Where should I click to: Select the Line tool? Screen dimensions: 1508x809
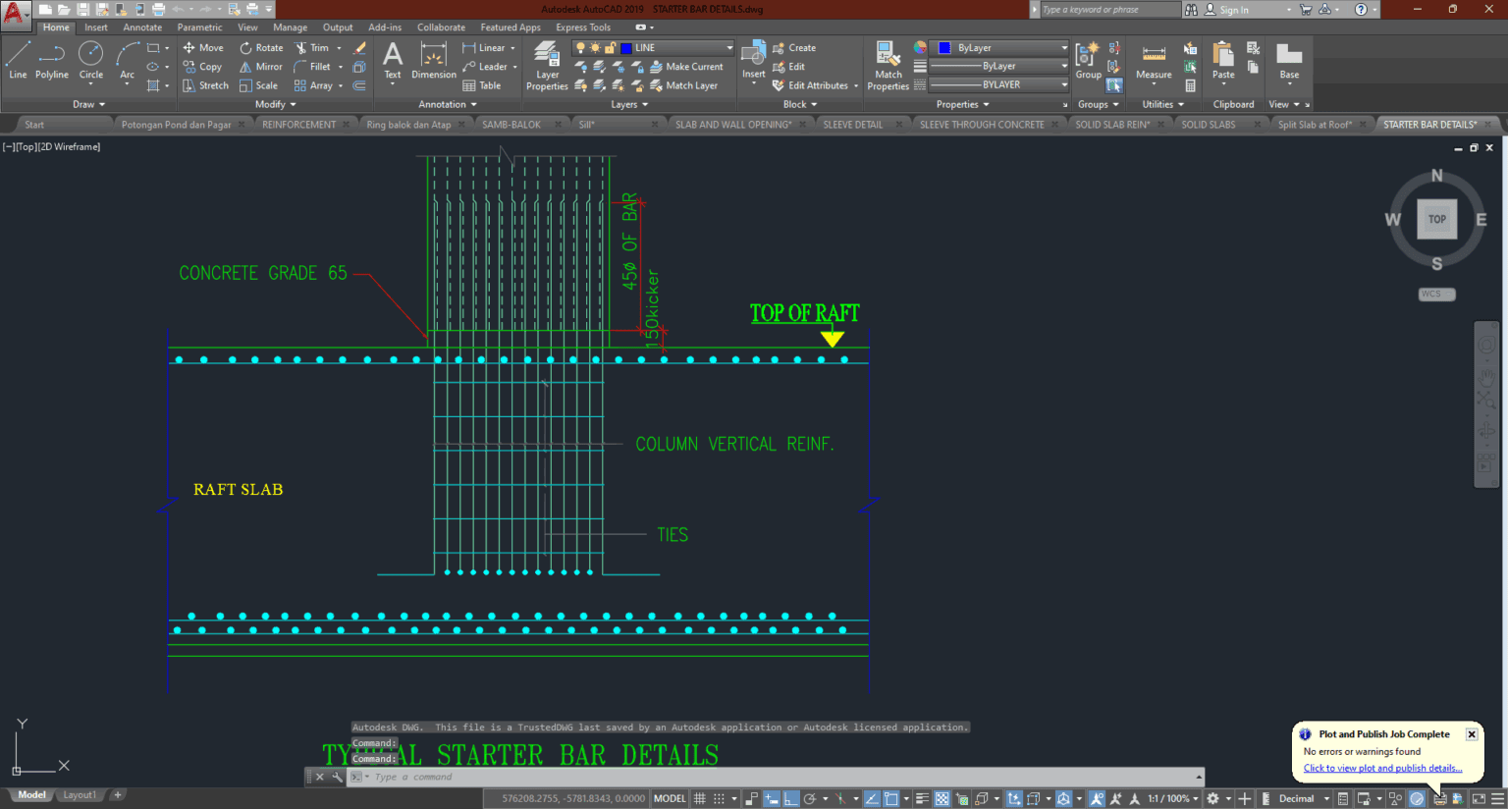[17, 61]
